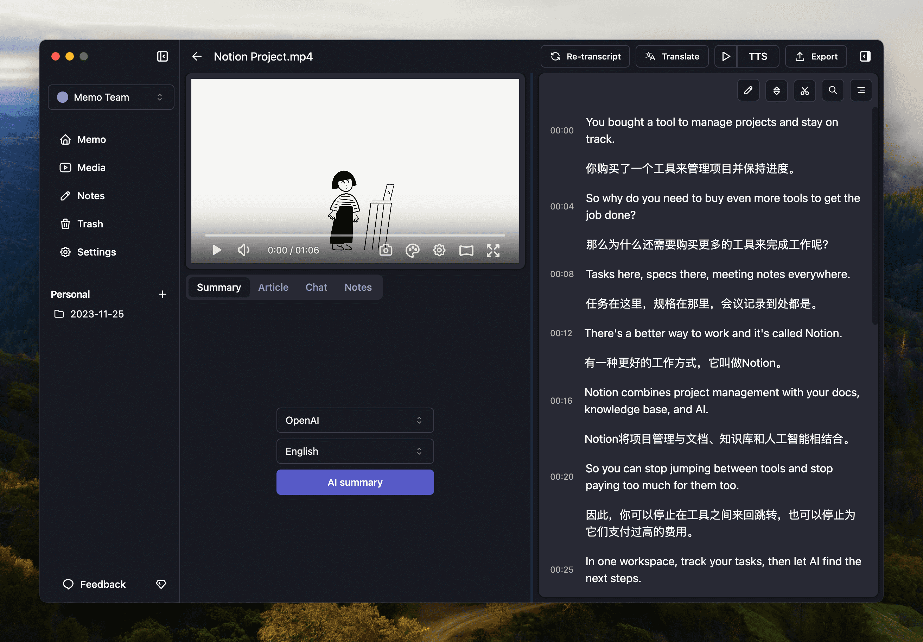Click the edit pencil icon
Viewport: 923px width, 642px height.
click(749, 90)
